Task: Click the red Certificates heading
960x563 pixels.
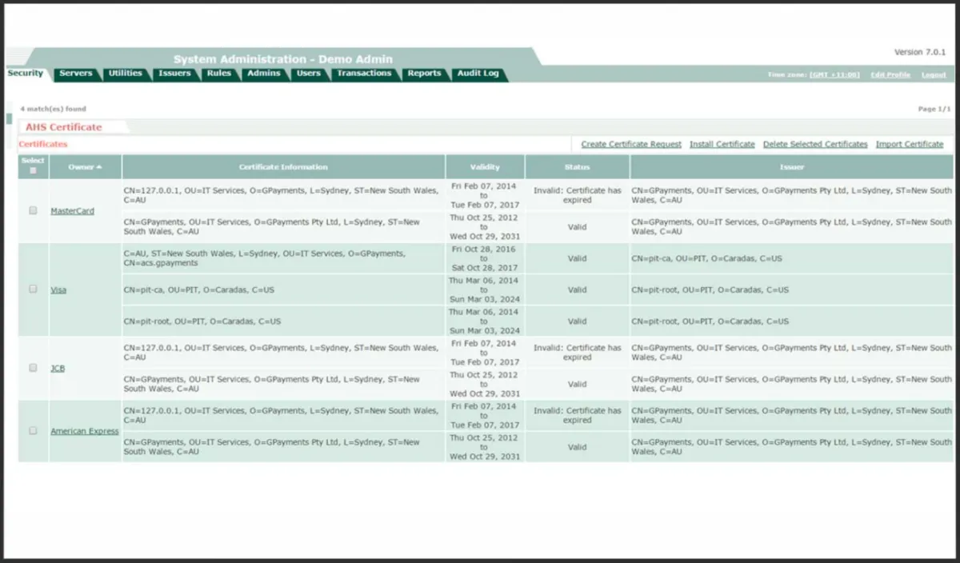Action: 43,145
